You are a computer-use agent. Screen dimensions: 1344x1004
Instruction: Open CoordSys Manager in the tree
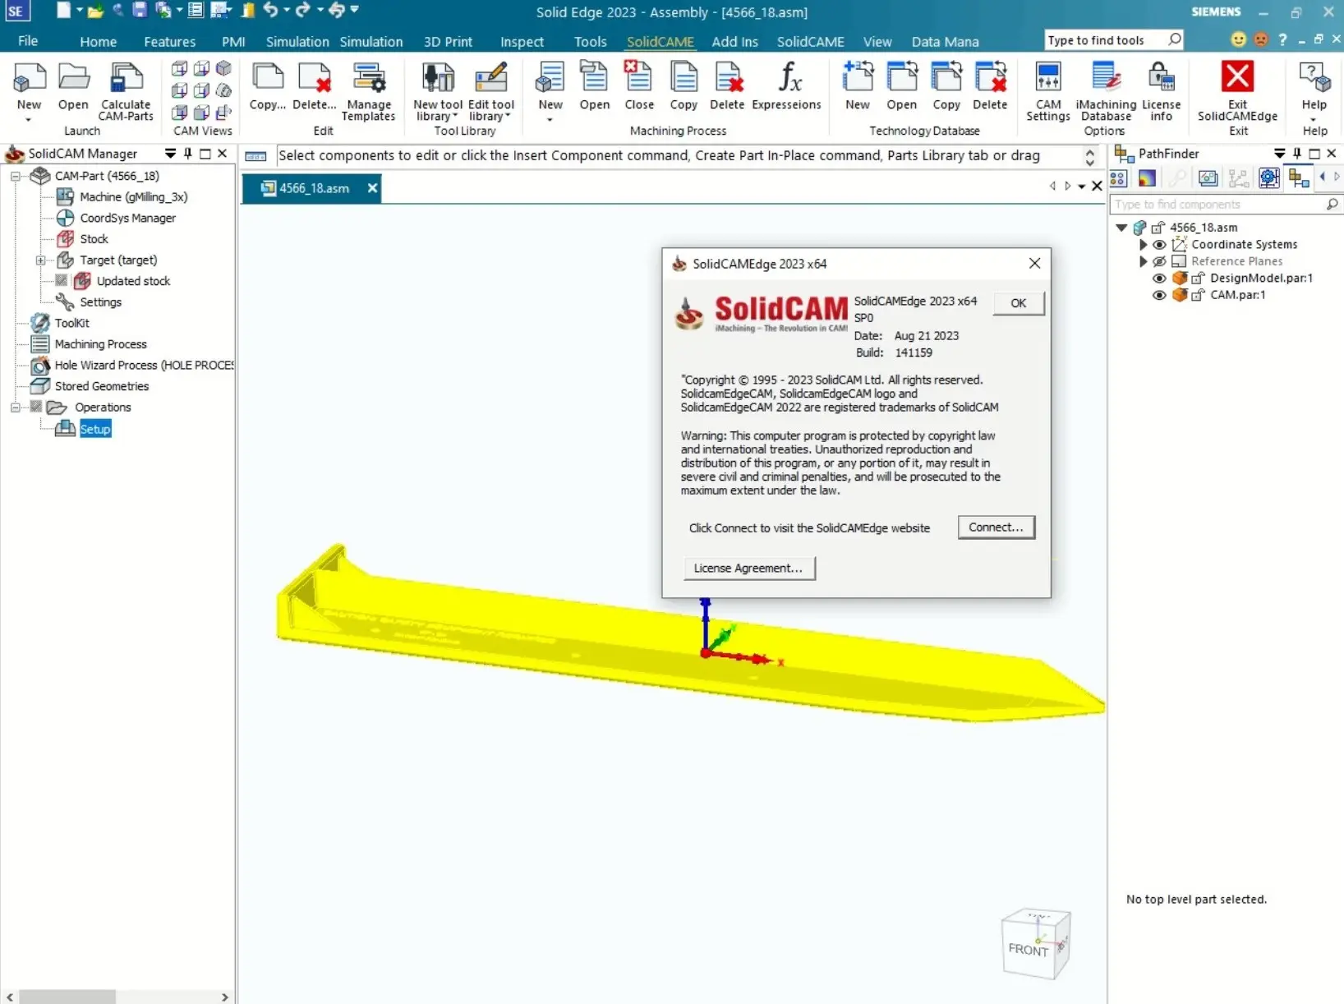tap(127, 218)
